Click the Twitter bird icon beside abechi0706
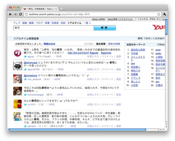The width and height of the screenshot is (175, 141). pos(25,70)
